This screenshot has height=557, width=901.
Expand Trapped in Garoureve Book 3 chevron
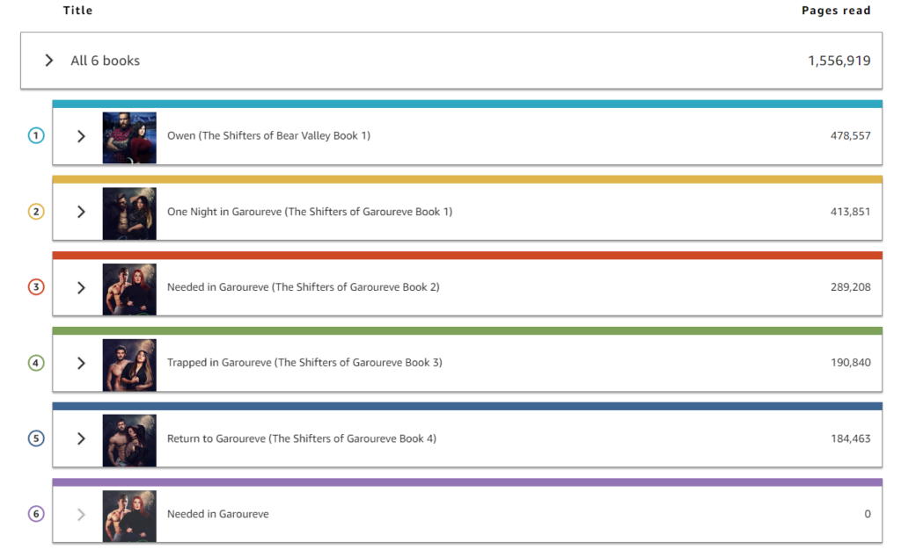tap(81, 363)
